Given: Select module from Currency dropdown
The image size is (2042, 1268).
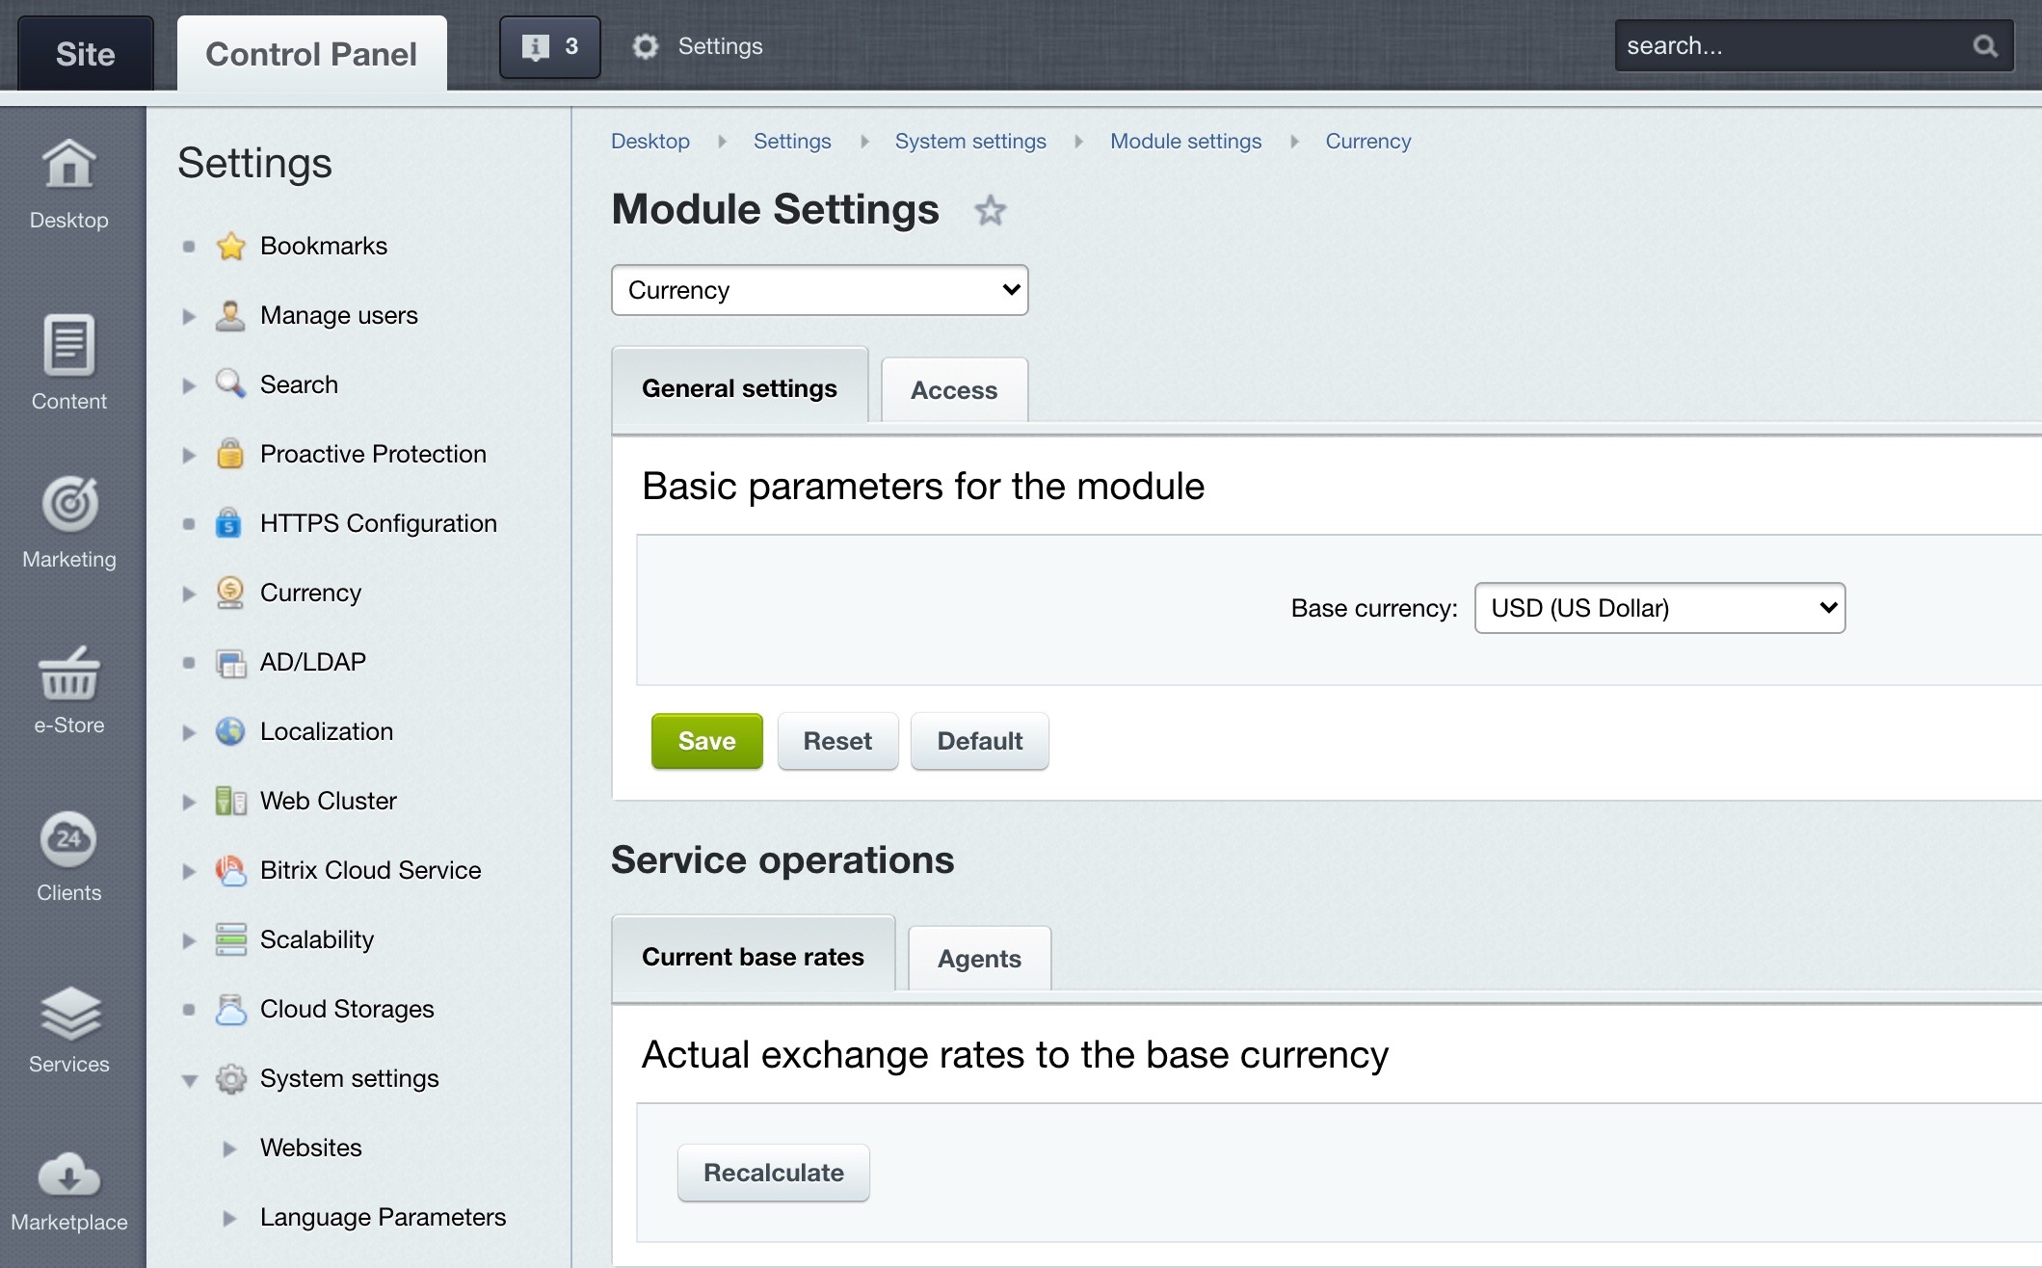Looking at the screenshot, I should tap(818, 289).
